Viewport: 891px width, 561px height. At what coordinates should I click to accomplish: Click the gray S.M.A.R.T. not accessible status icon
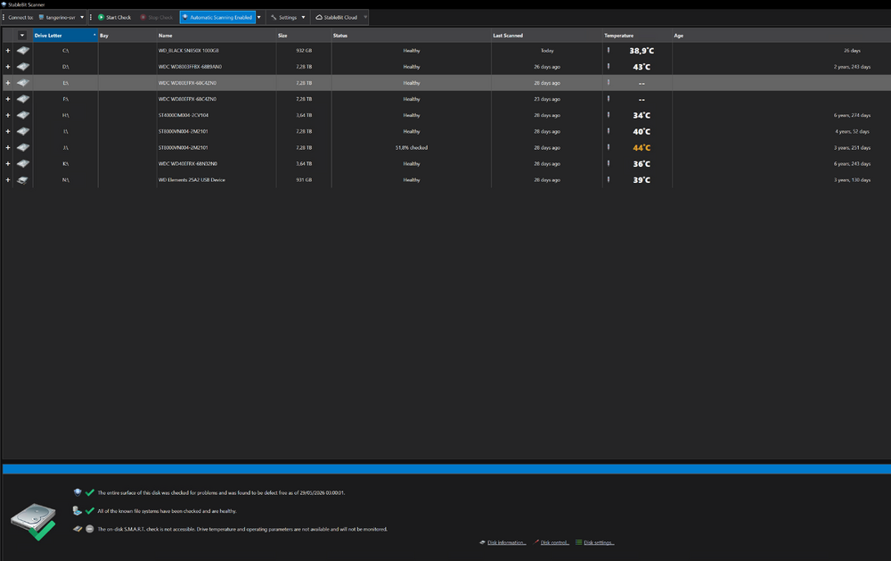pos(90,529)
